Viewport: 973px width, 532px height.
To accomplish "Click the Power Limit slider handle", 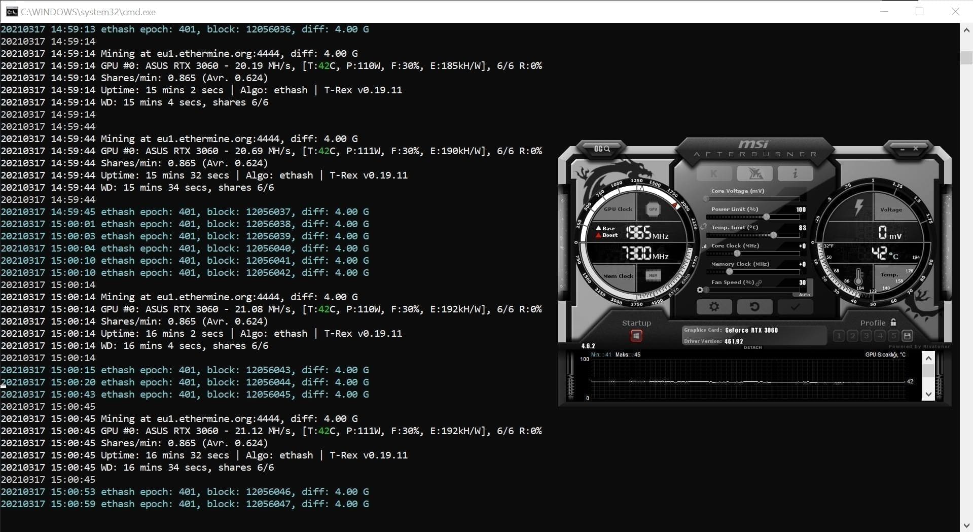I will [x=767, y=217].
